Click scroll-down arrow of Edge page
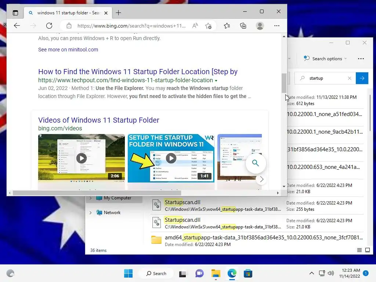This screenshot has height=282, width=376. [284, 186]
